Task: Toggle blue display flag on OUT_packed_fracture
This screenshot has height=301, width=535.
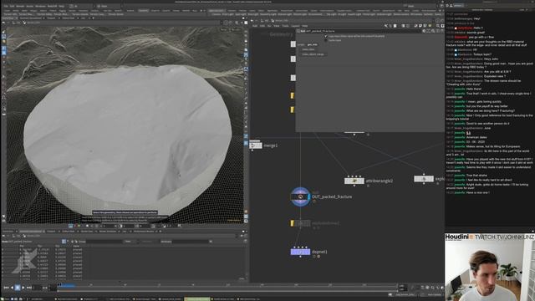Action: [308, 197]
